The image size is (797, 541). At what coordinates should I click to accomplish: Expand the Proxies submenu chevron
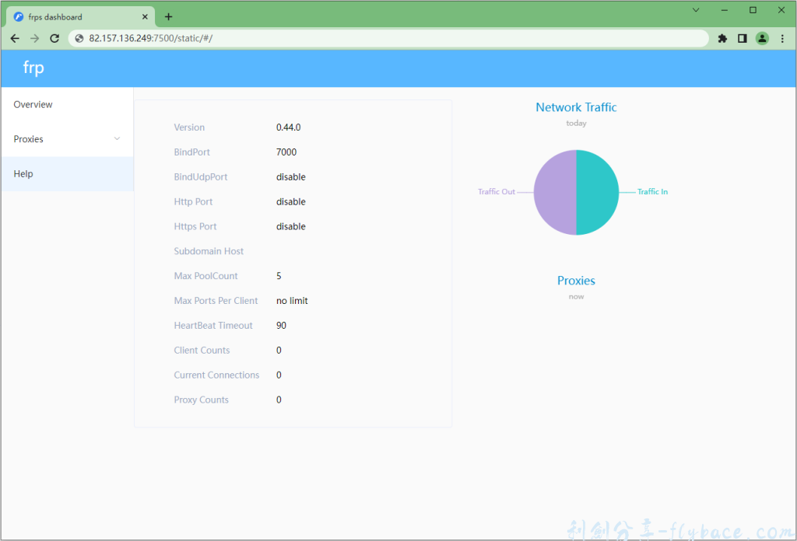coord(118,139)
